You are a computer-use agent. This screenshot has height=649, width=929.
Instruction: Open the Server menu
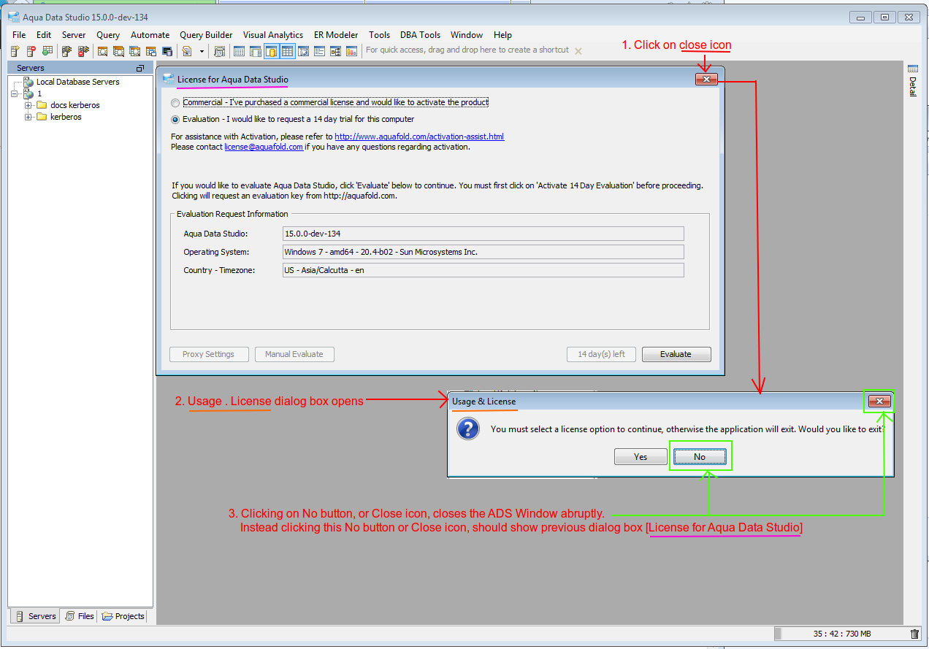(74, 35)
